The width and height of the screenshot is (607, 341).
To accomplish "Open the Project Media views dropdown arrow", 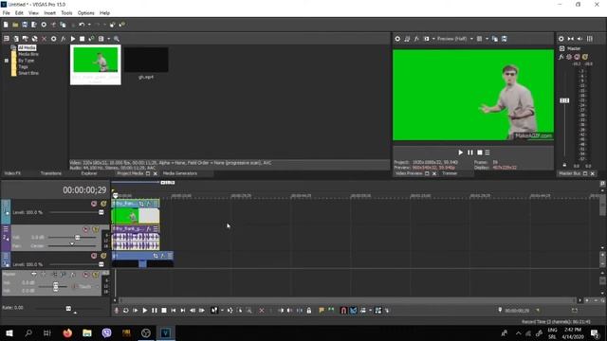I will [x=108, y=39].
